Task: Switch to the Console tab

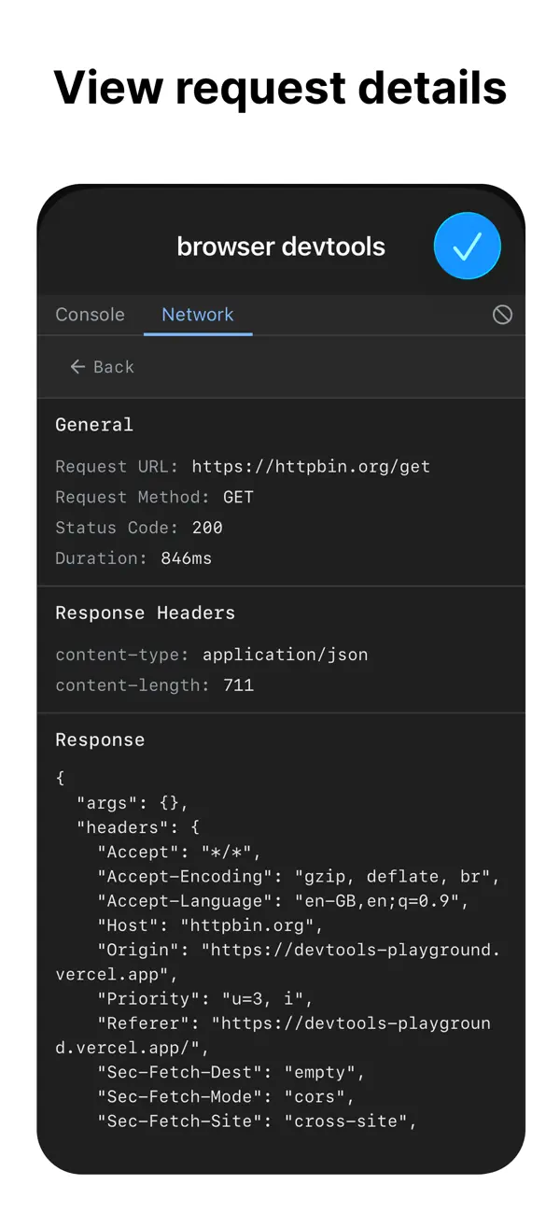Action: [90, 315]
